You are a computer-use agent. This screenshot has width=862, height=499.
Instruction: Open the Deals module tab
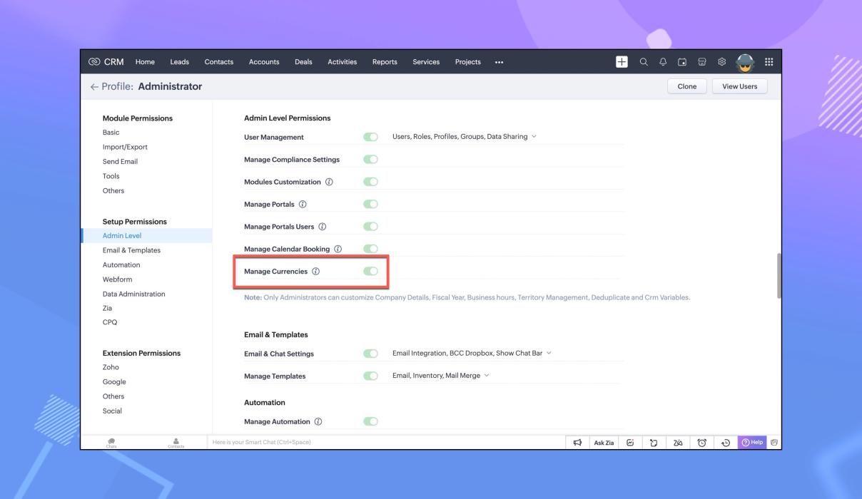303,61
